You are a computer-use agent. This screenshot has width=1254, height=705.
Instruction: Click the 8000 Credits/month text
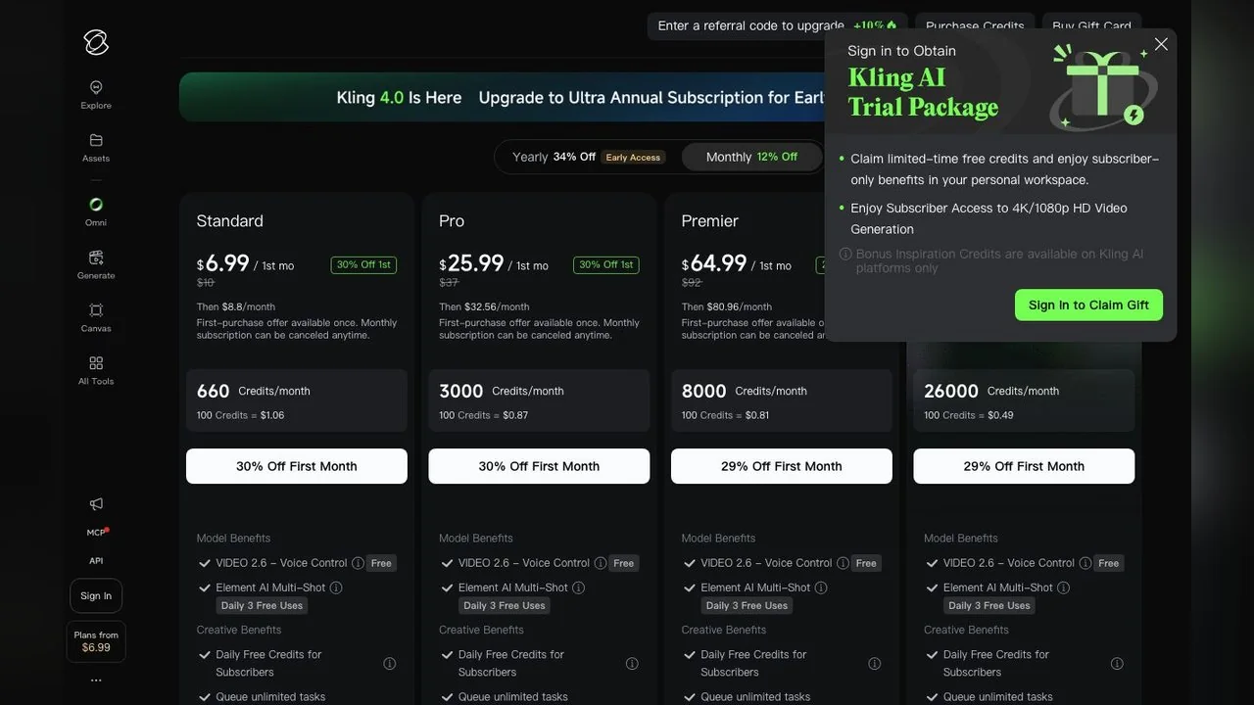[745, 391]
